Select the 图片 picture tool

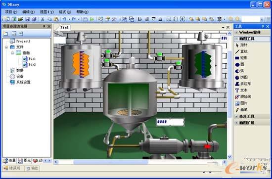coord(241,103)
